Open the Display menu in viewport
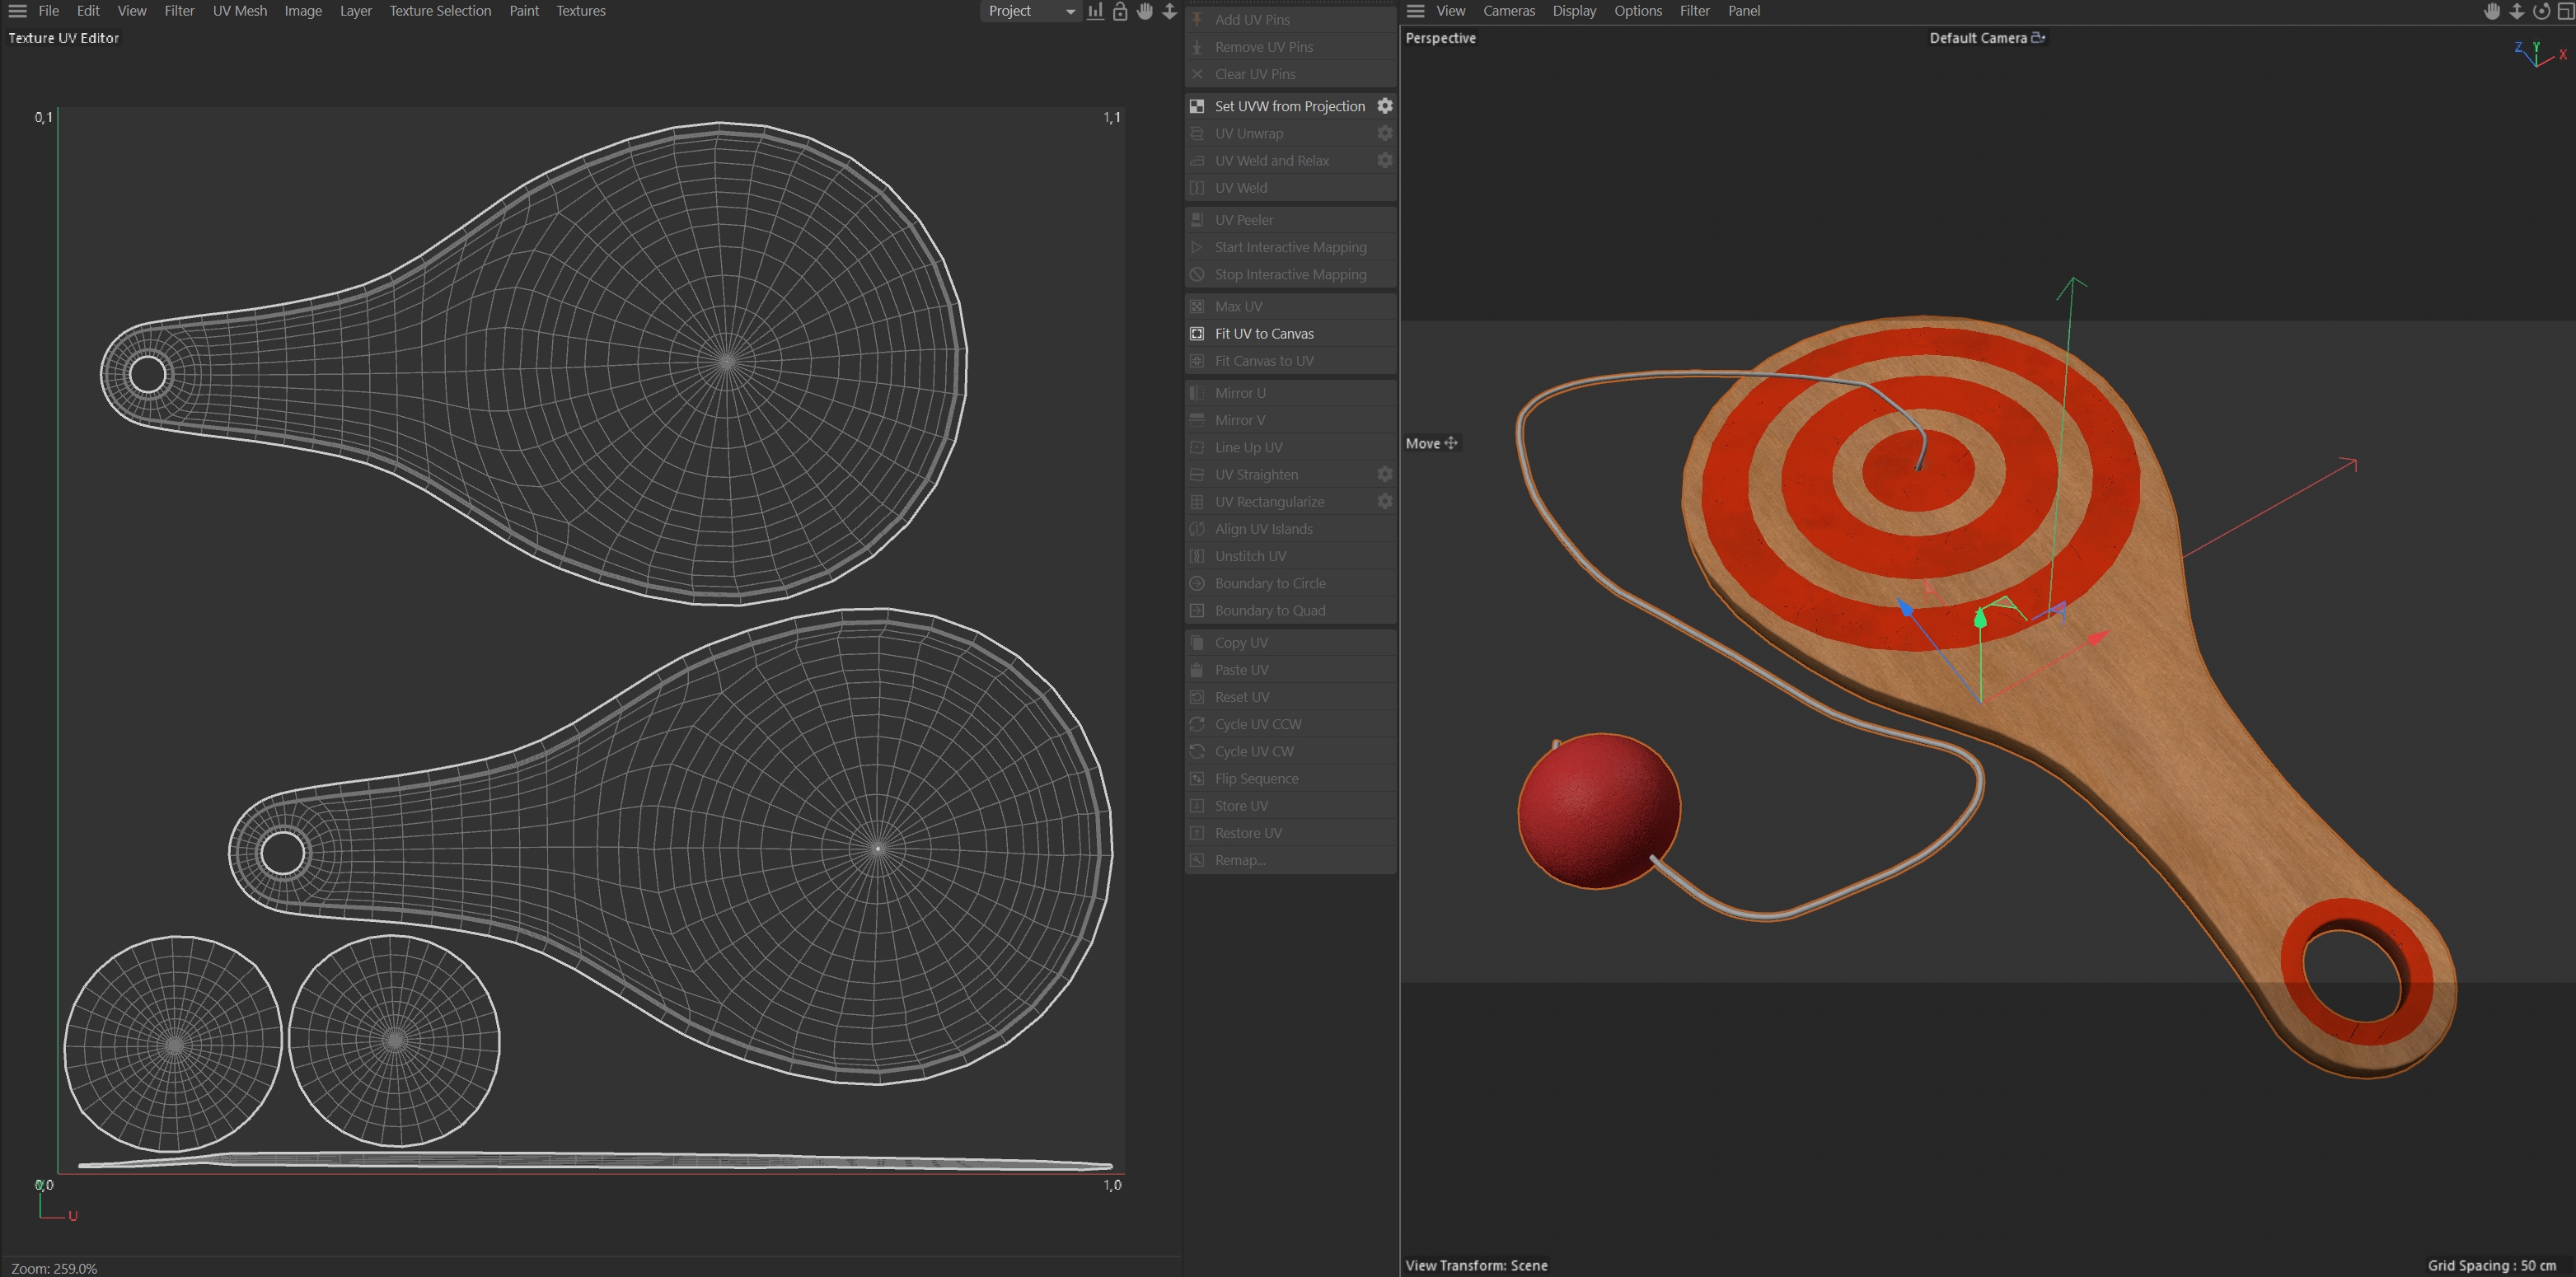2576x1277 pixels. click(x=1574, y=11)
